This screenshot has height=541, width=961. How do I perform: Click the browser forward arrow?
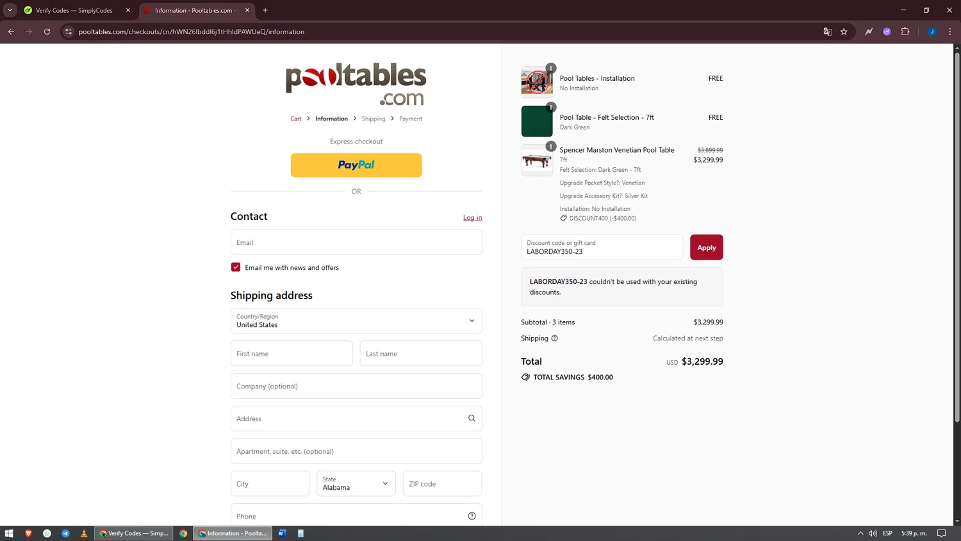click(x=29, y=31)
